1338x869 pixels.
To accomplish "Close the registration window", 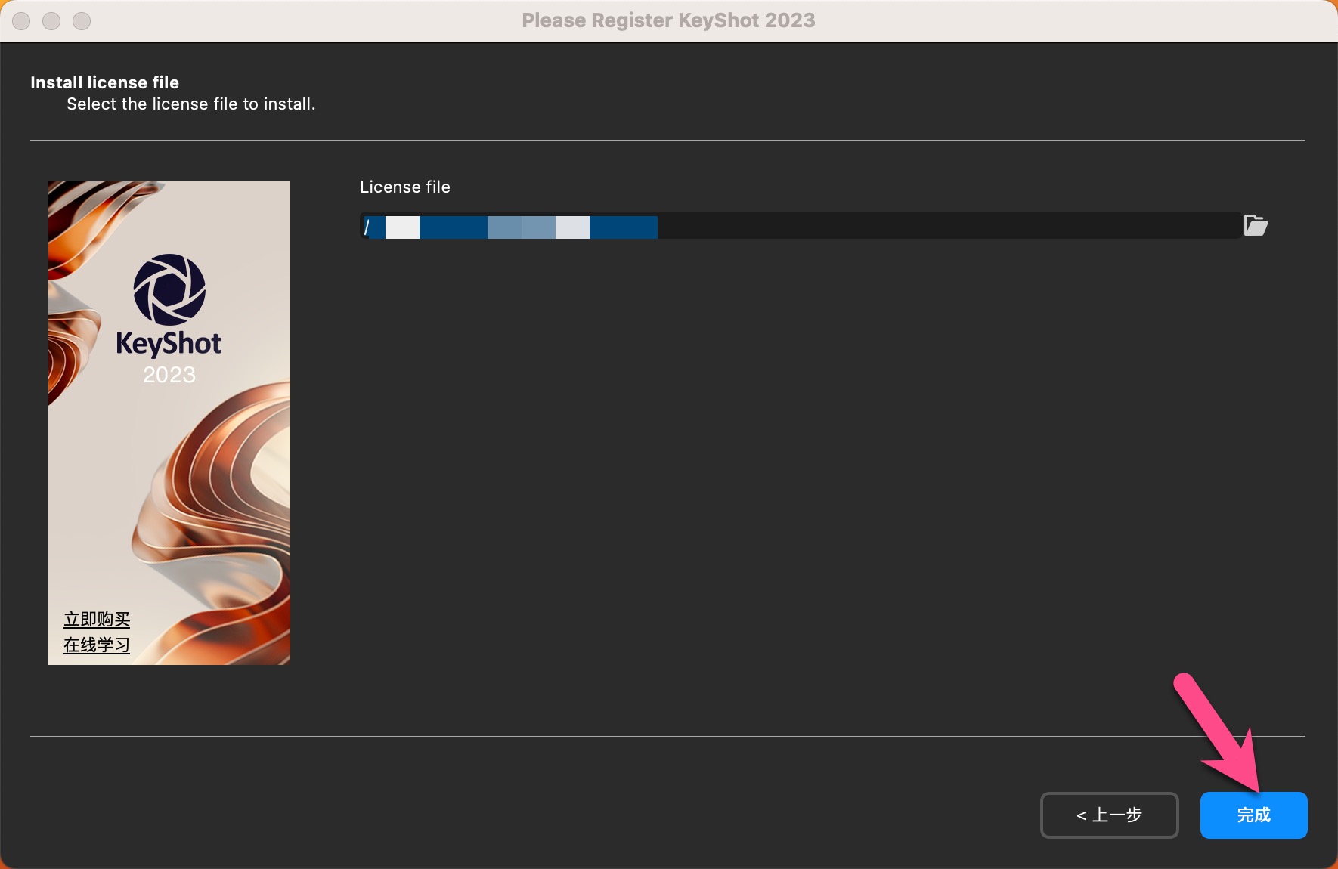I will point(21,21).
